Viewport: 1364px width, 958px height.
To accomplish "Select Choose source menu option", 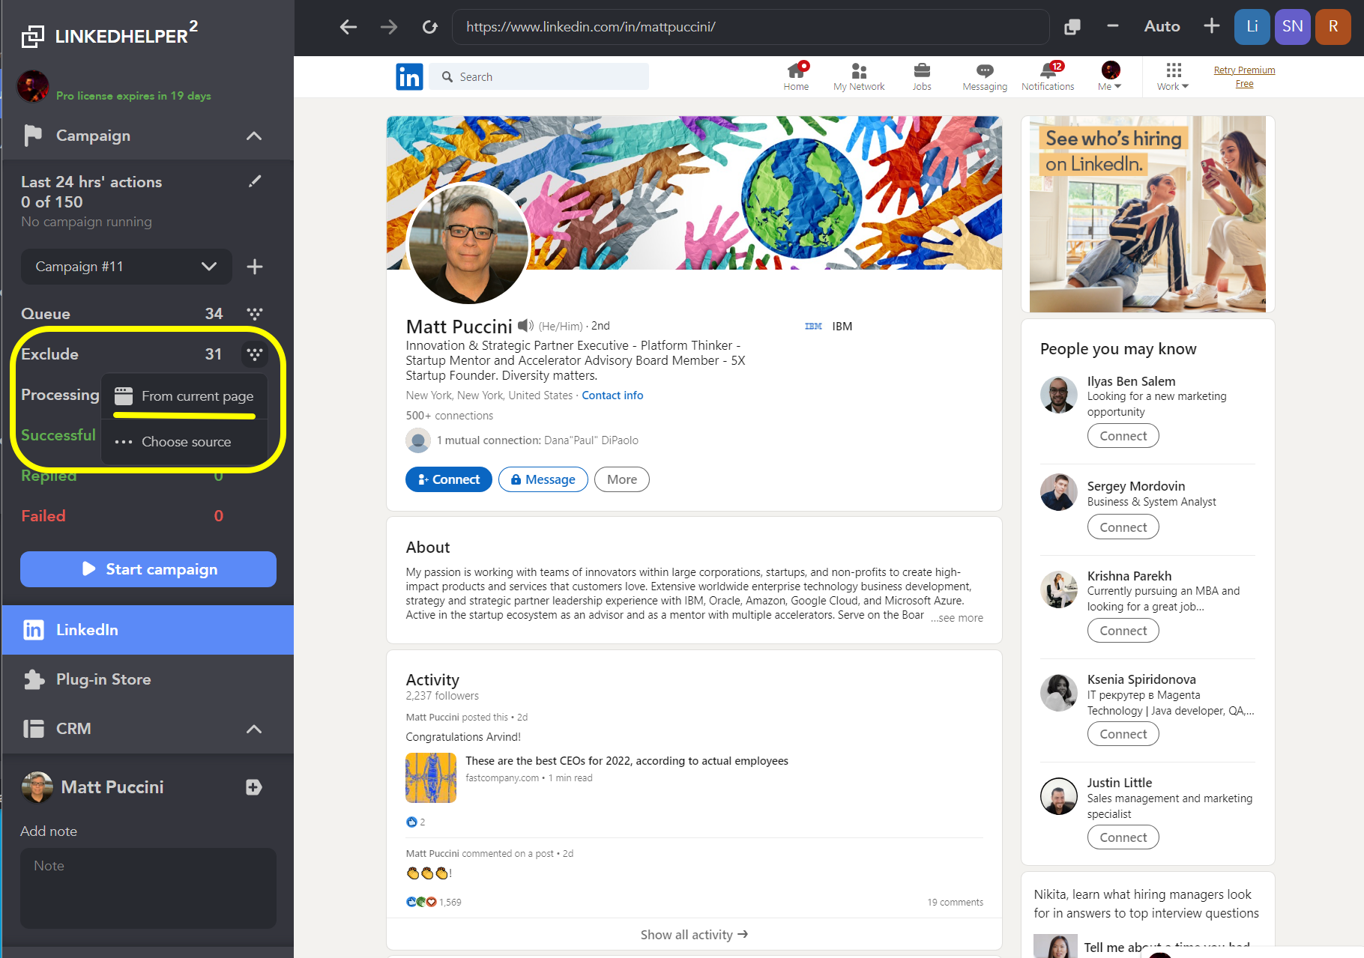I will (x=185, y=442).
